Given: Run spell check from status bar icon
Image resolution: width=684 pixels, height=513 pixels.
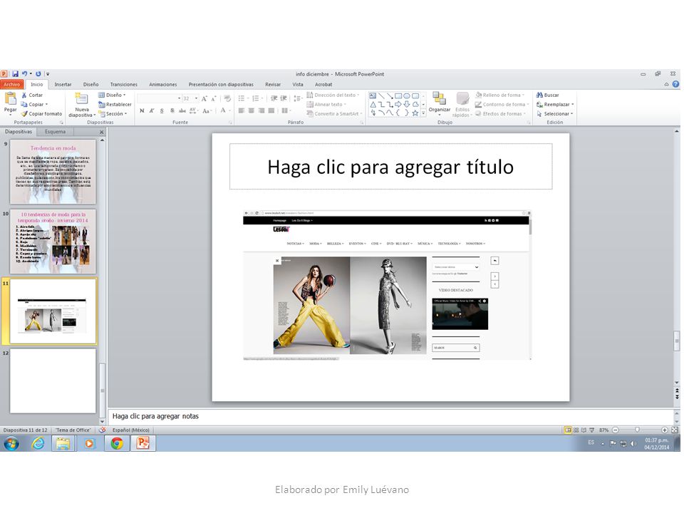Looking at the screenshot, I should [x=102, y=430].
